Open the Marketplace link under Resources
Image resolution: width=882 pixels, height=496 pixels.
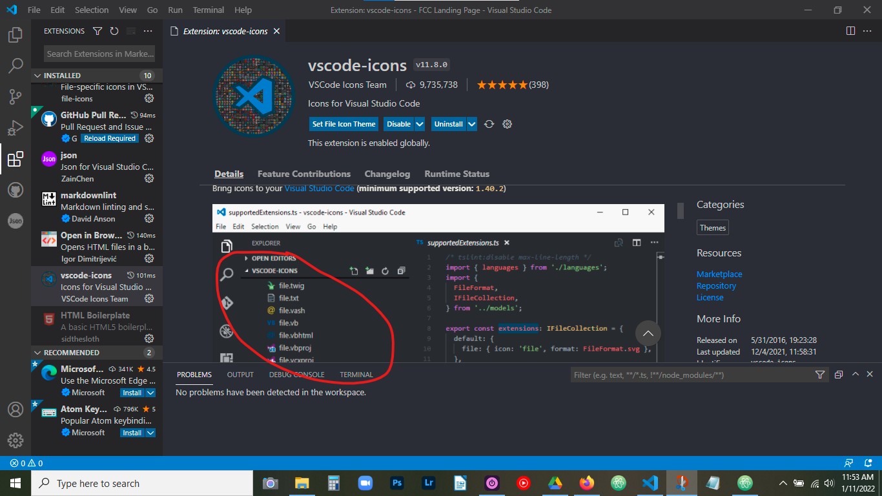(719, 274)
